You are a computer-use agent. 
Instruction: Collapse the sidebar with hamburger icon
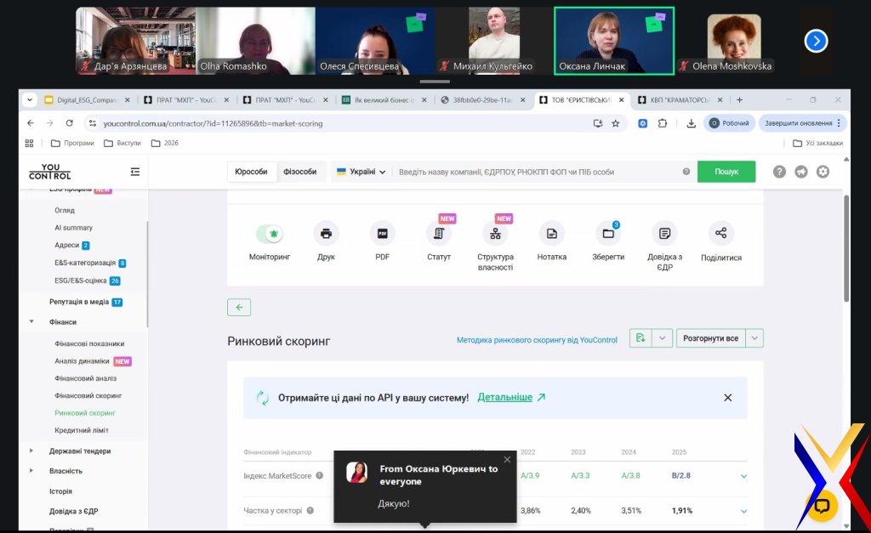click(134, 172)
